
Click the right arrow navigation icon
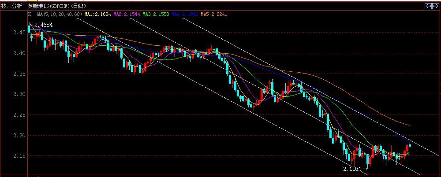[436, 6]
